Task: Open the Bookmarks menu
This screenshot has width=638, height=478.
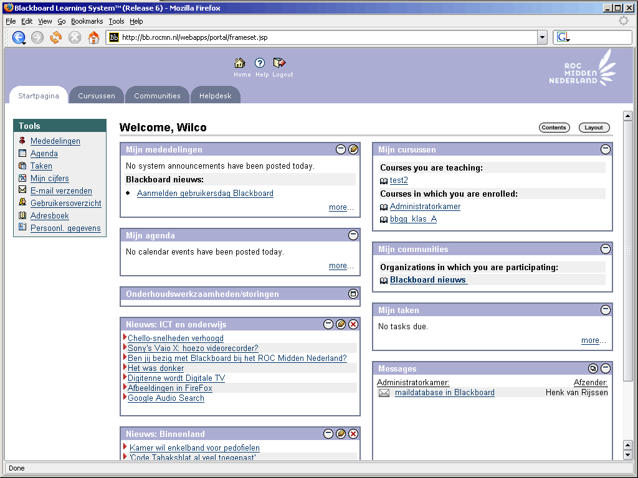Action: point(87,21)
